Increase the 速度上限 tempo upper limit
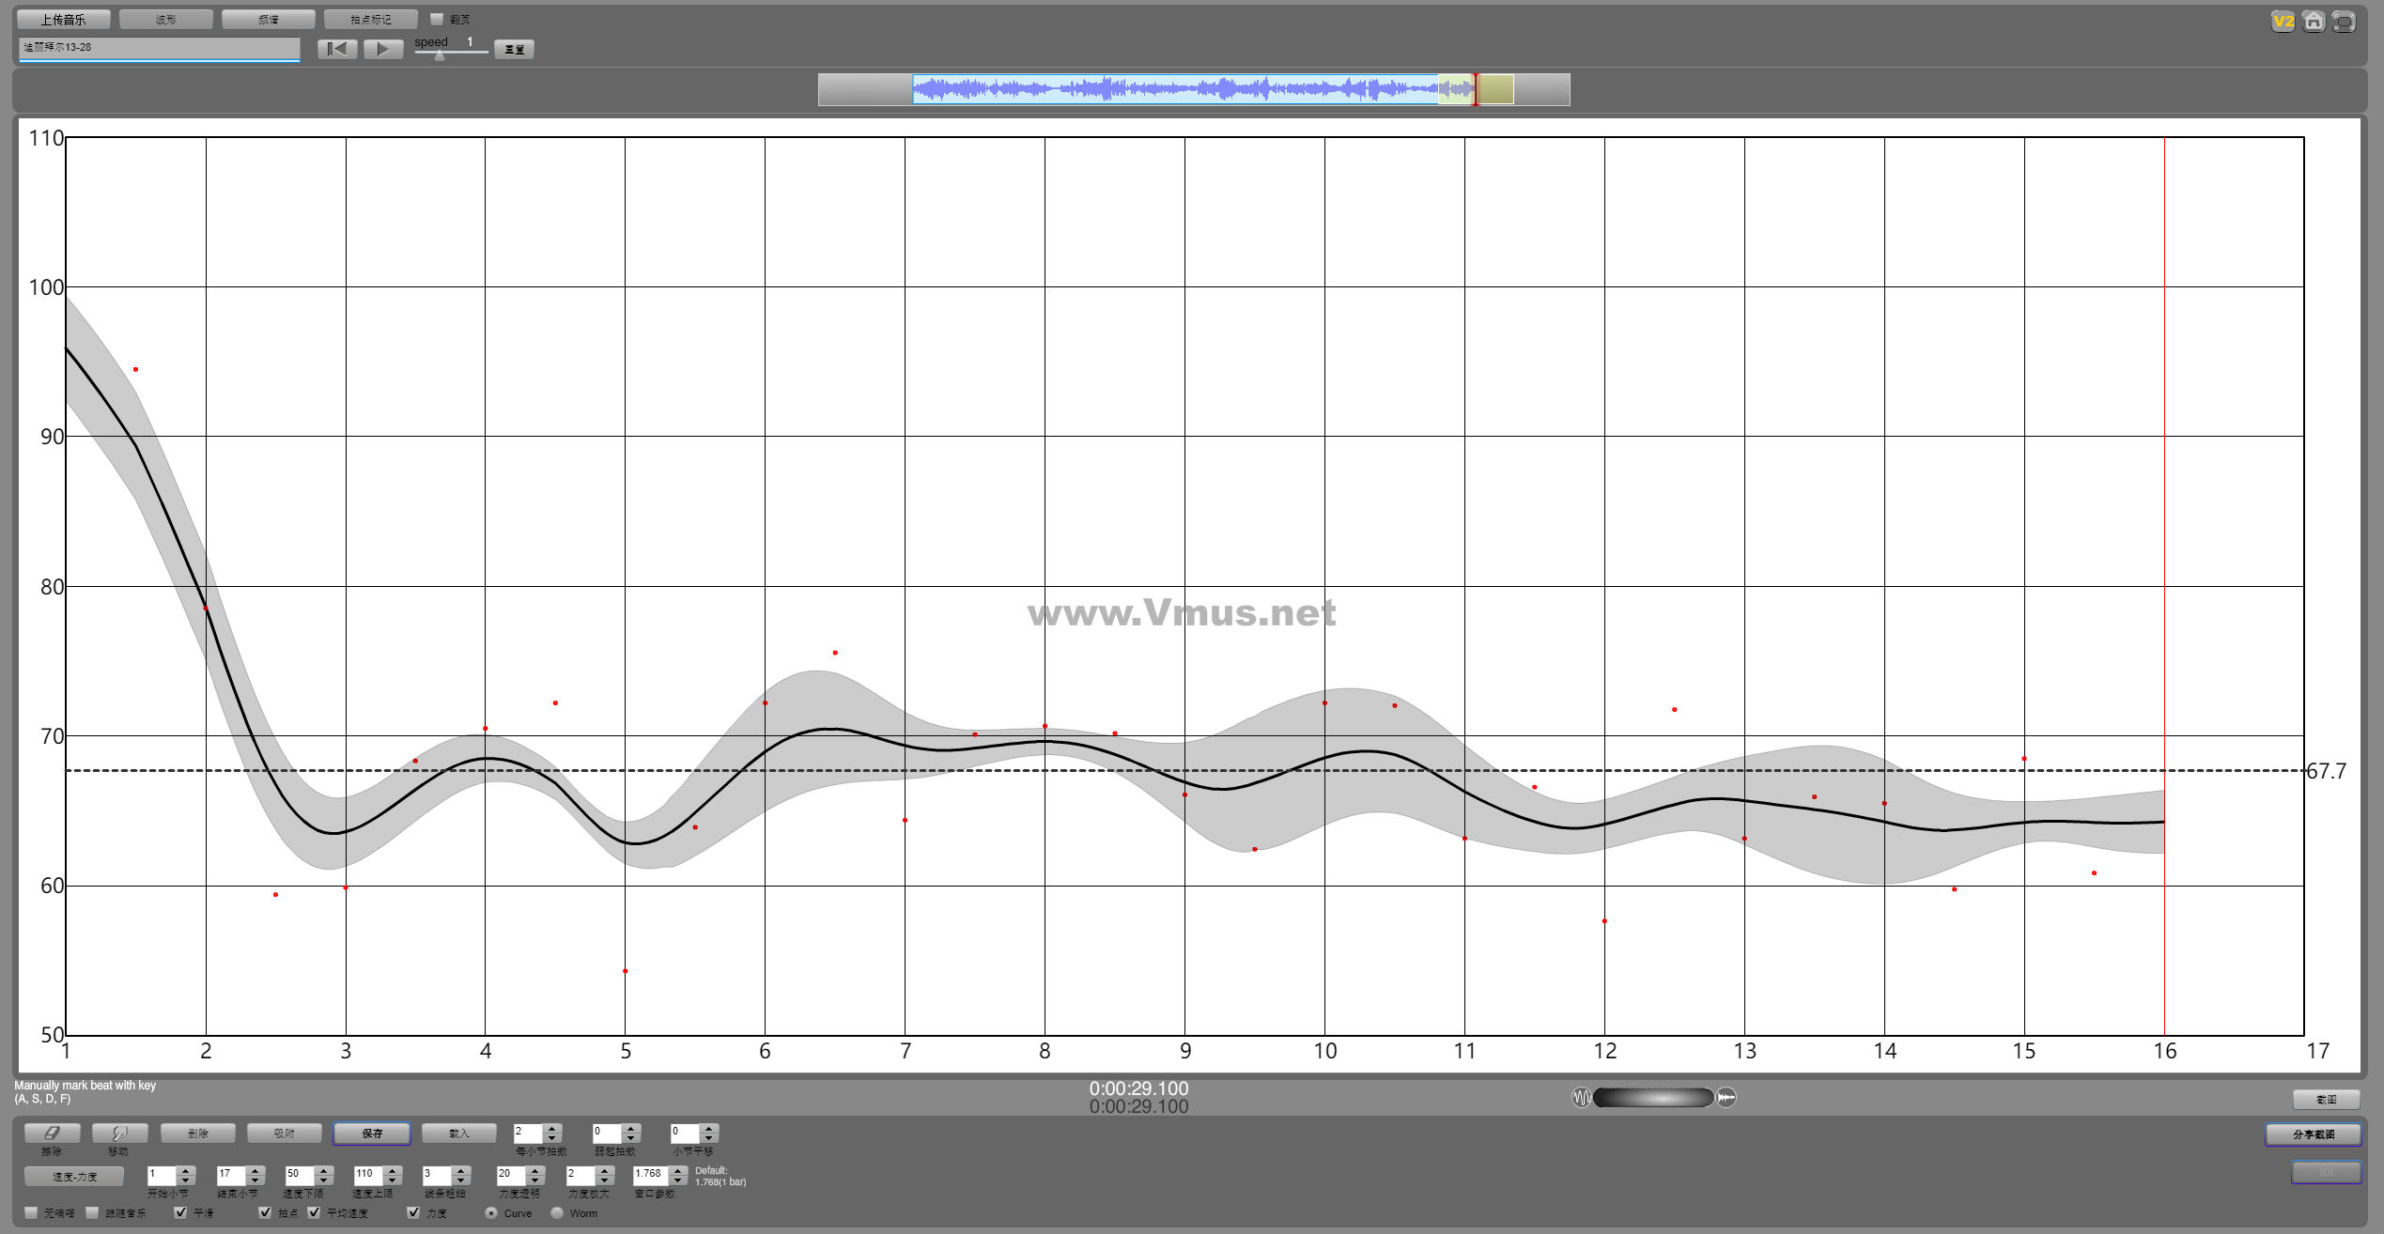Image resolution: width=2384 pixels, height=1234 pixels. (x=393, y=1170)
